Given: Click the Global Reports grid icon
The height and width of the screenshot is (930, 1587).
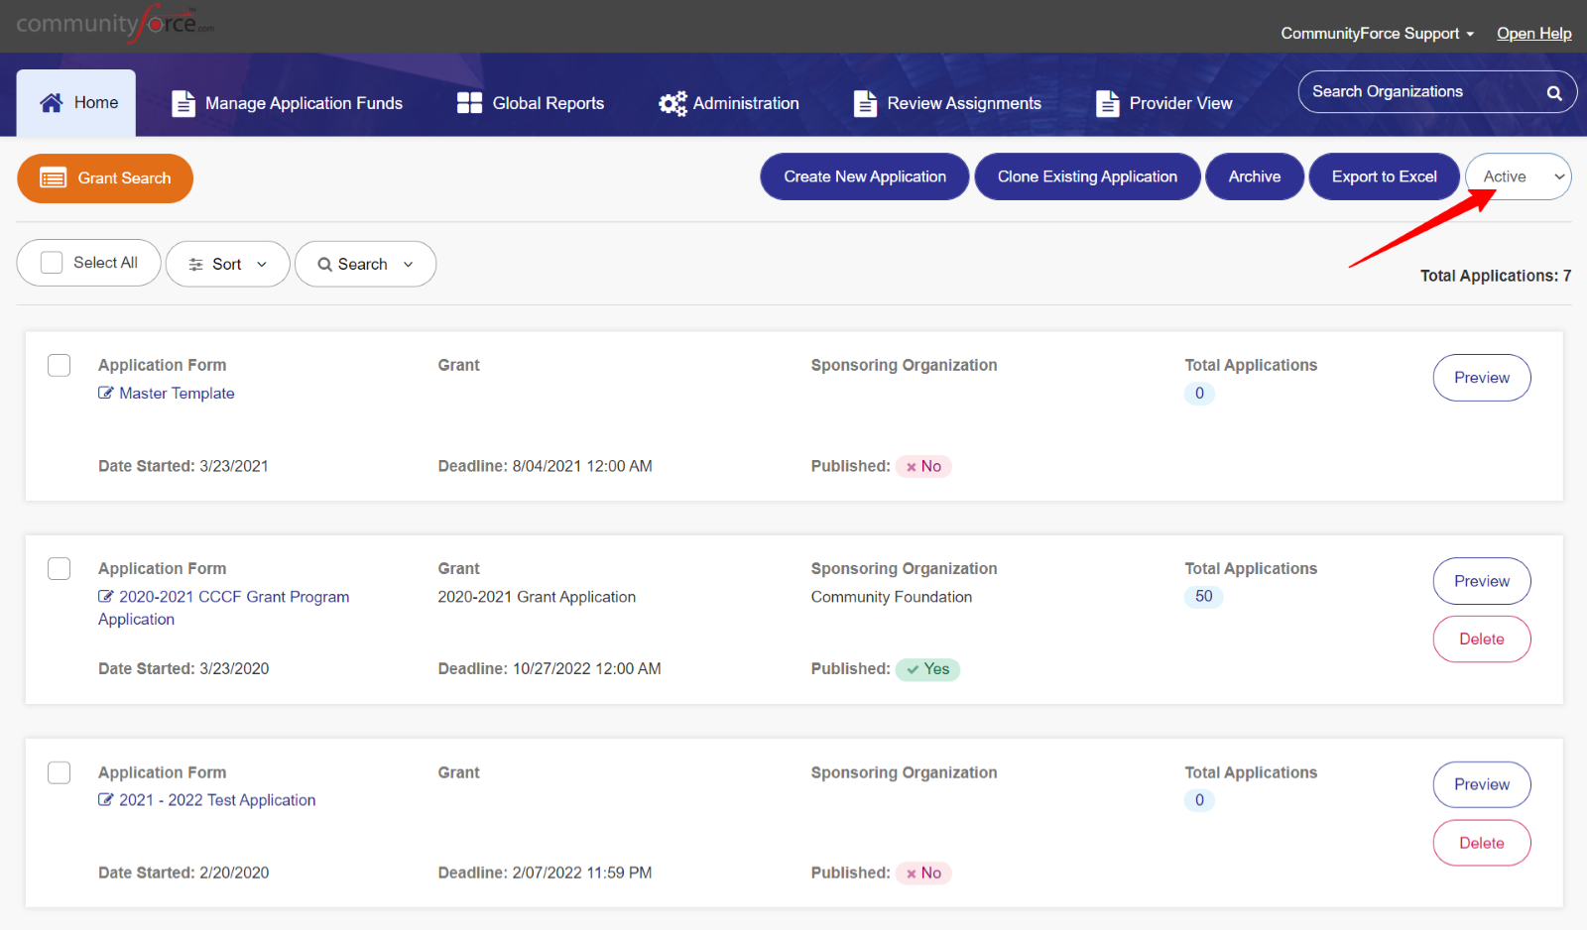Looking at the screenshot, I should pos(469,103).
